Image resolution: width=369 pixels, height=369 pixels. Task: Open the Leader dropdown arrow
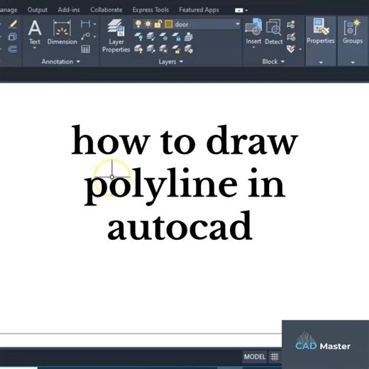[x=94, y=37]
